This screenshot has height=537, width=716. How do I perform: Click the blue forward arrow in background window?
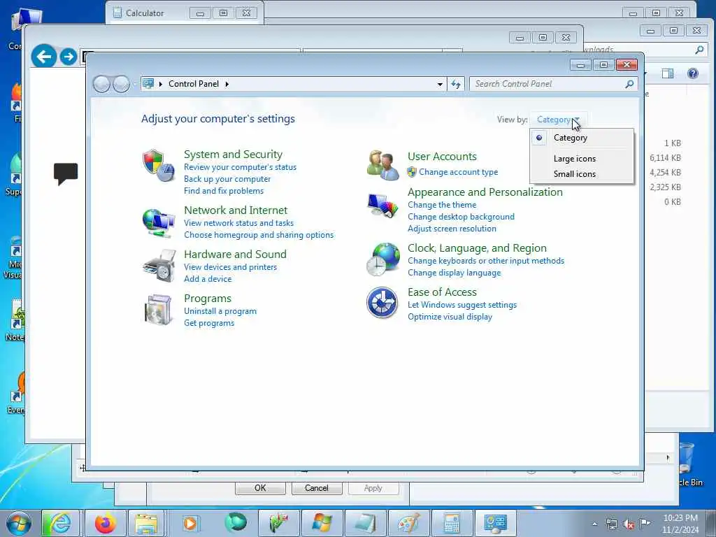pyautogui.click(x=69, y=57)
